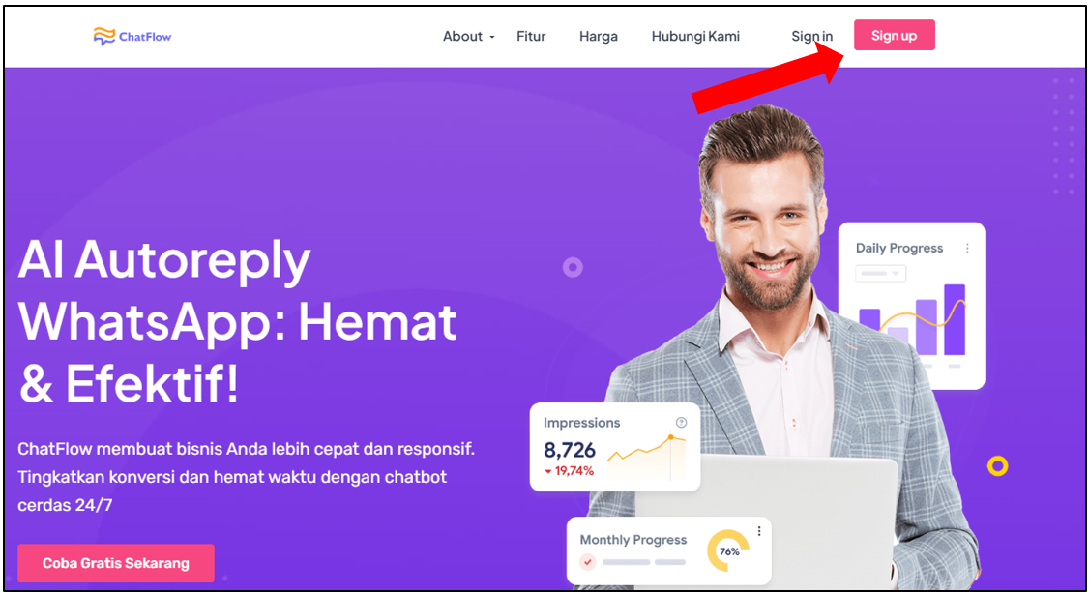Click the pink Sign up button
Screen dimensions: 1089x595
894,36
